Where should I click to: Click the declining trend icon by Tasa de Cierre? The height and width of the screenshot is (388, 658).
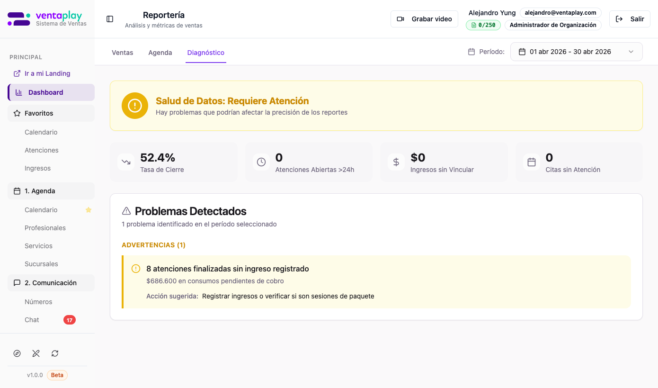coord(126,162)
